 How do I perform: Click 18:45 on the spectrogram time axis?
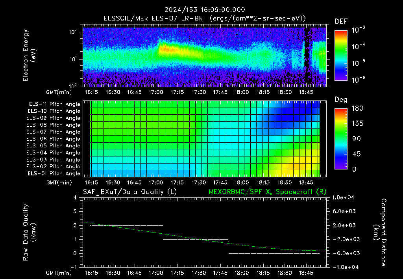click(306, 92)
